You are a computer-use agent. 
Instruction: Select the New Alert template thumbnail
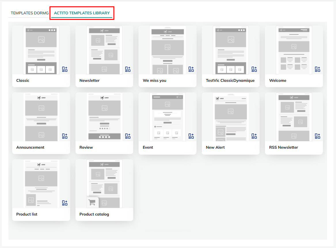pos(231,117)
